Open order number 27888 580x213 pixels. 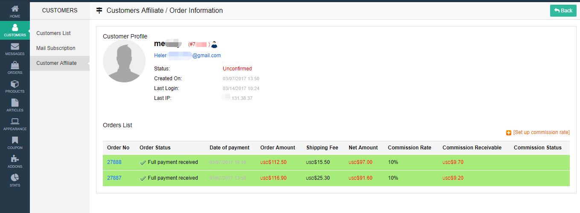click(114, 162)
